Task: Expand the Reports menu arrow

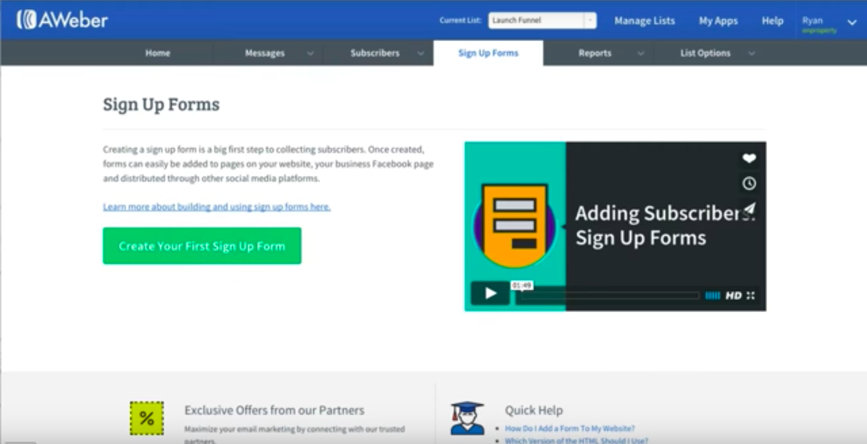Action: [641, 53]
